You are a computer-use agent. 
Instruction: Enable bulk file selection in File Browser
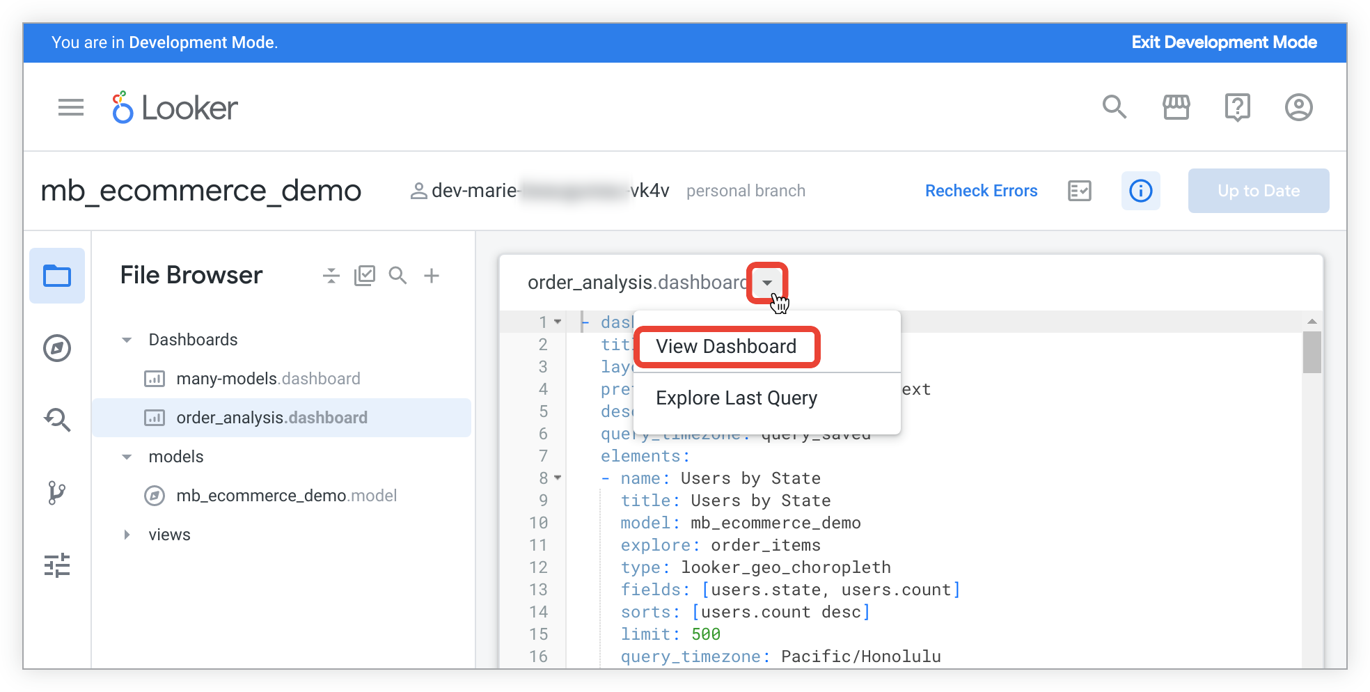point(364,276)
